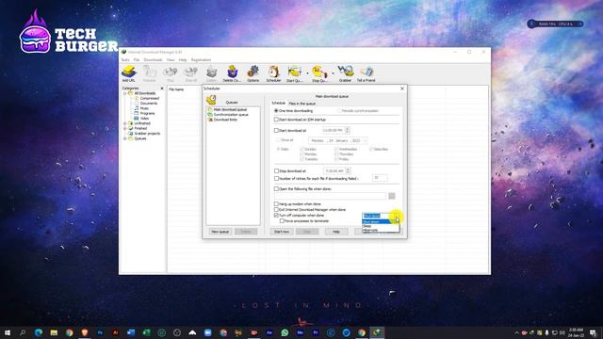603x339 pixels.
Task: Click the Help button in Scheduler
Action: pyautogui.click(x=336, y=232)
